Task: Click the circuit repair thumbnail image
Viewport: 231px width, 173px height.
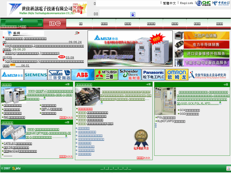Action: pyautogui.click(x=88, y=96)
